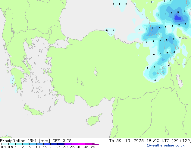Click the 'Precipitation (6h) [mm]' title text
This screenshot has width=191, height=148.
pyautogui.click(x=25, y=141)
